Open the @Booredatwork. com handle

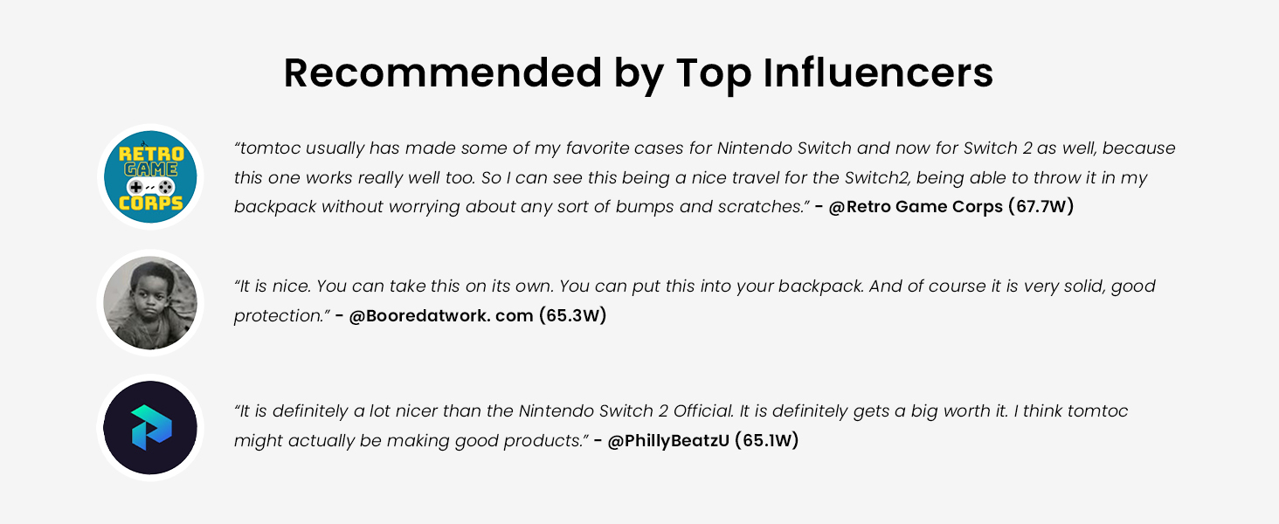click(440, 316)
